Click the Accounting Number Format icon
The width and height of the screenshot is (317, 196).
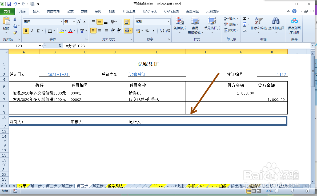(x=138, y=31)
